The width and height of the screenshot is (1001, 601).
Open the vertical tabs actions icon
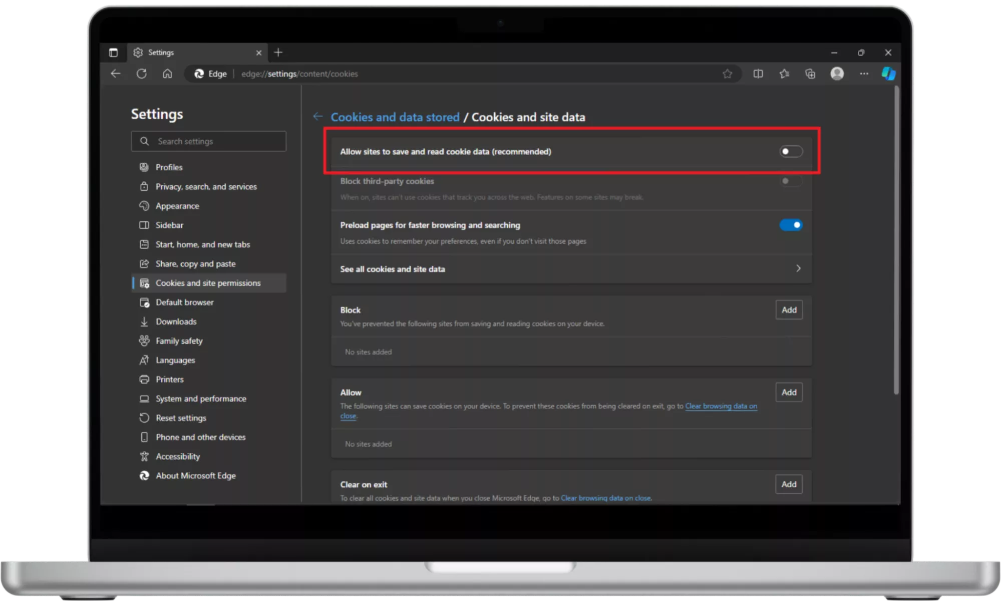113,53
